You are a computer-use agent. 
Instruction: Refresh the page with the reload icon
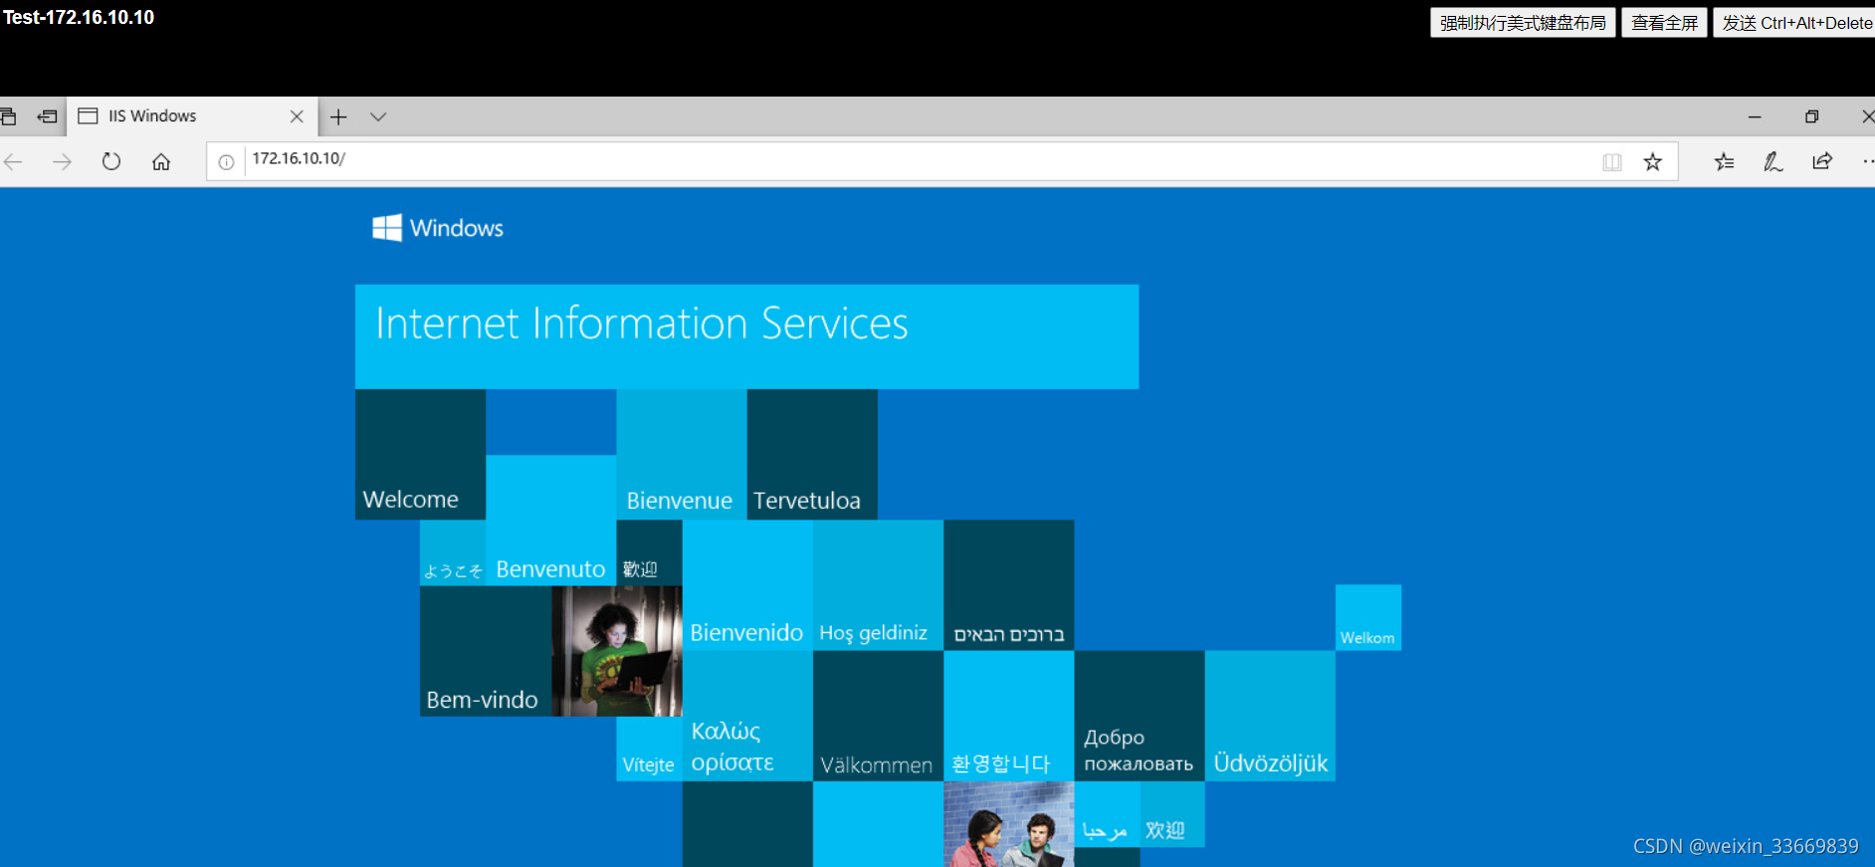click(x=111, y=161)
